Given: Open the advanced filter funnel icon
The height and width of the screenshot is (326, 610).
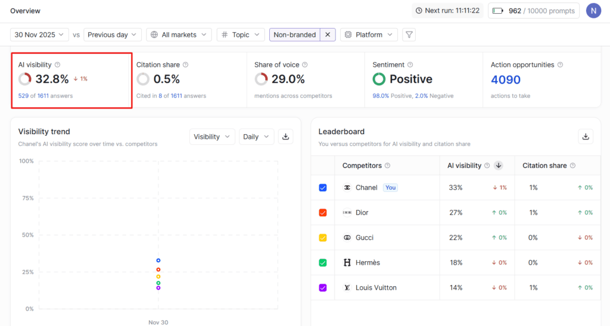Looking at the screenshot, I should click(409, 35).
